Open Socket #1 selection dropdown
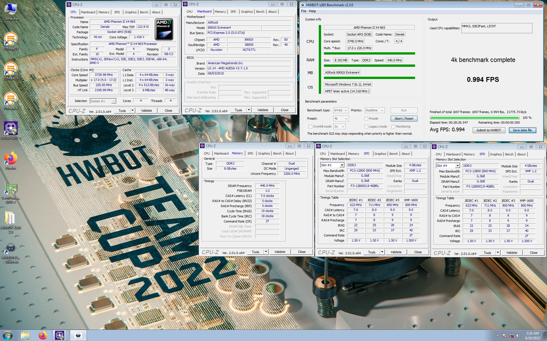Image resolution: width=547 pixels, height=341 pixels. [x=103, y=101]
